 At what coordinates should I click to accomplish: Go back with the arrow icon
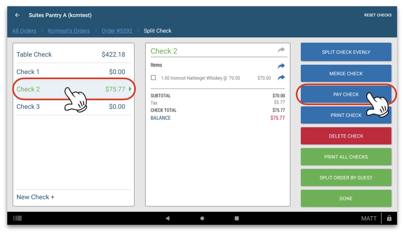point(17,15)
